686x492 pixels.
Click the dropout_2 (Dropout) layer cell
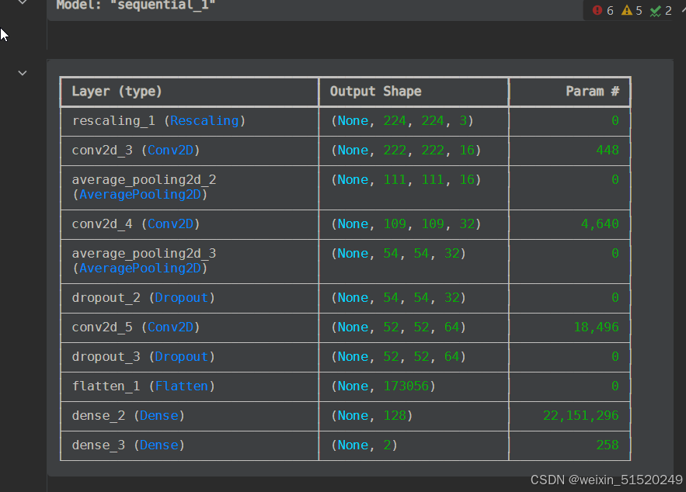143,298
